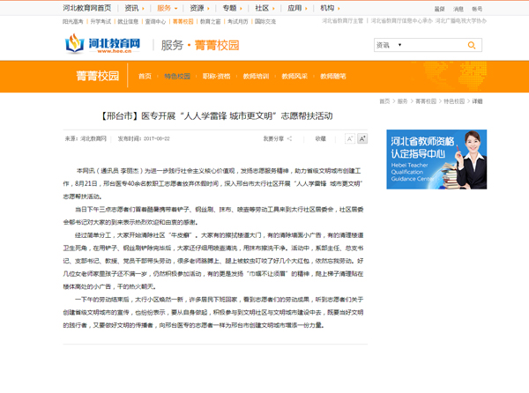The height and width of the screenshot is (393, 529).
Task: Select the 特色校园 tab in orange bar
Action: click(177, 77)
